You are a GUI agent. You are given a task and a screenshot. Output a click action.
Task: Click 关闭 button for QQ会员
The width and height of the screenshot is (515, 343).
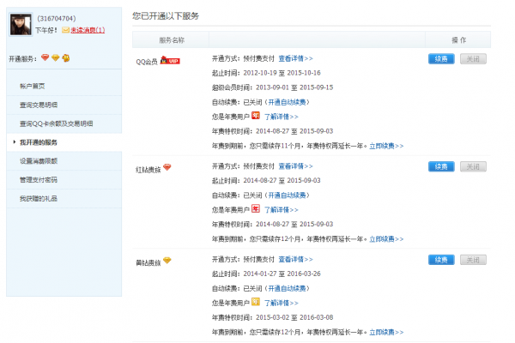[473, 59]
